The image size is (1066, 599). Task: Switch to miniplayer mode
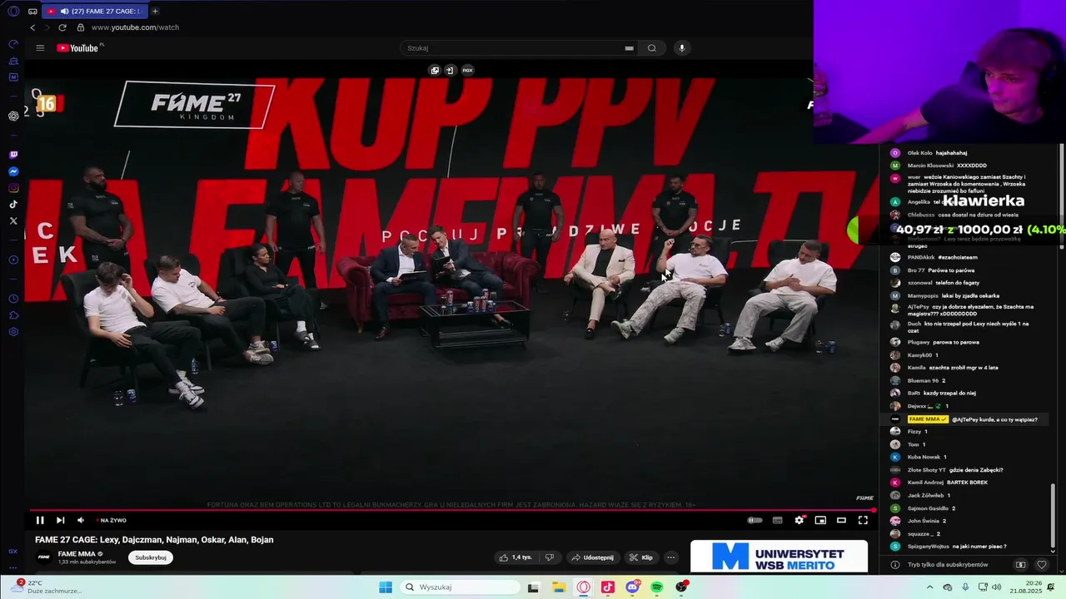(820, 520)
